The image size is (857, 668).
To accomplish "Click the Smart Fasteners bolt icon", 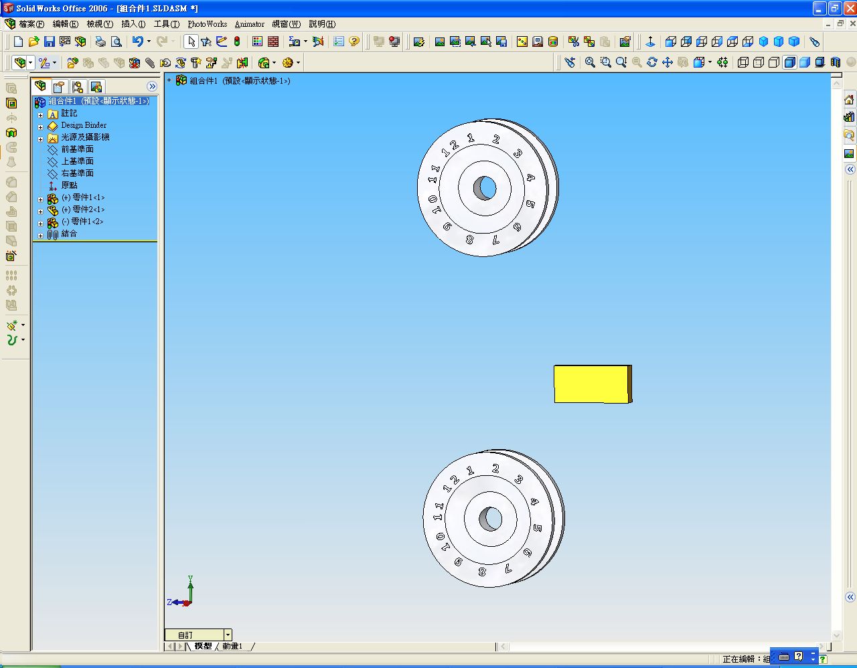I will (x=196, y=63).
